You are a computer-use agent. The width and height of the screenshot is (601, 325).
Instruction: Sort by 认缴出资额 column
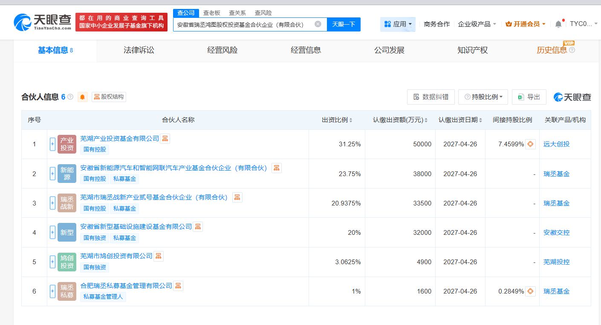tap(426, 120)
